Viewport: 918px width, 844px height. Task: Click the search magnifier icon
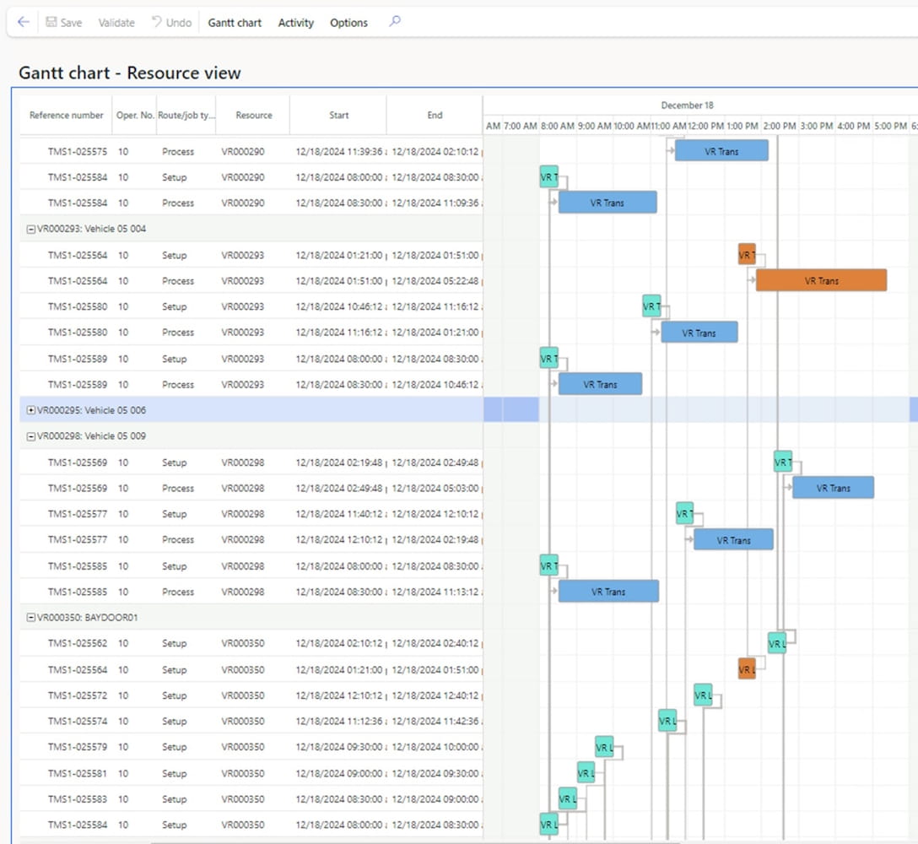(394, 23)
